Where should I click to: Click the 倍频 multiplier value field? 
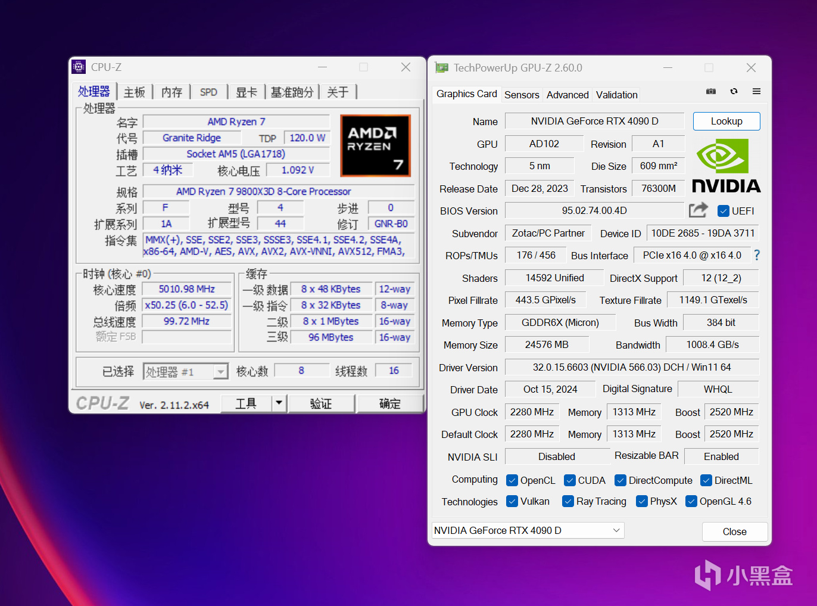click(x=187, y=305)
